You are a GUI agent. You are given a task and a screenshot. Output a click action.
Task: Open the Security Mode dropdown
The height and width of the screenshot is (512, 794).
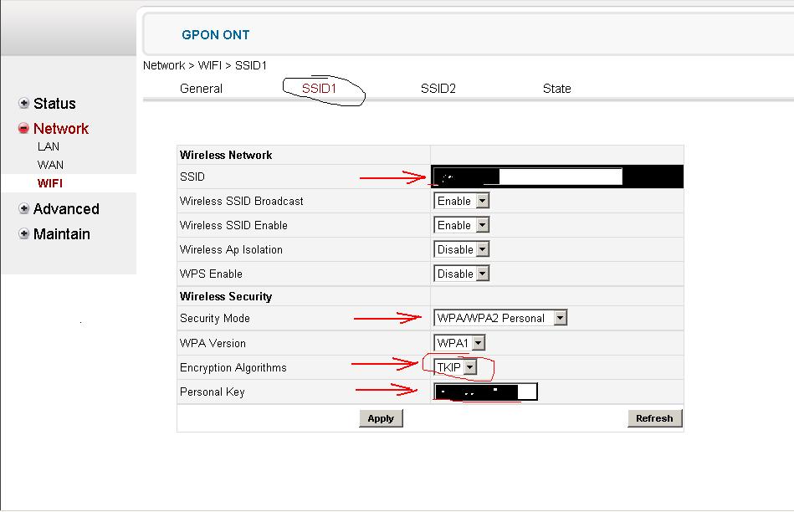[500, 319]
